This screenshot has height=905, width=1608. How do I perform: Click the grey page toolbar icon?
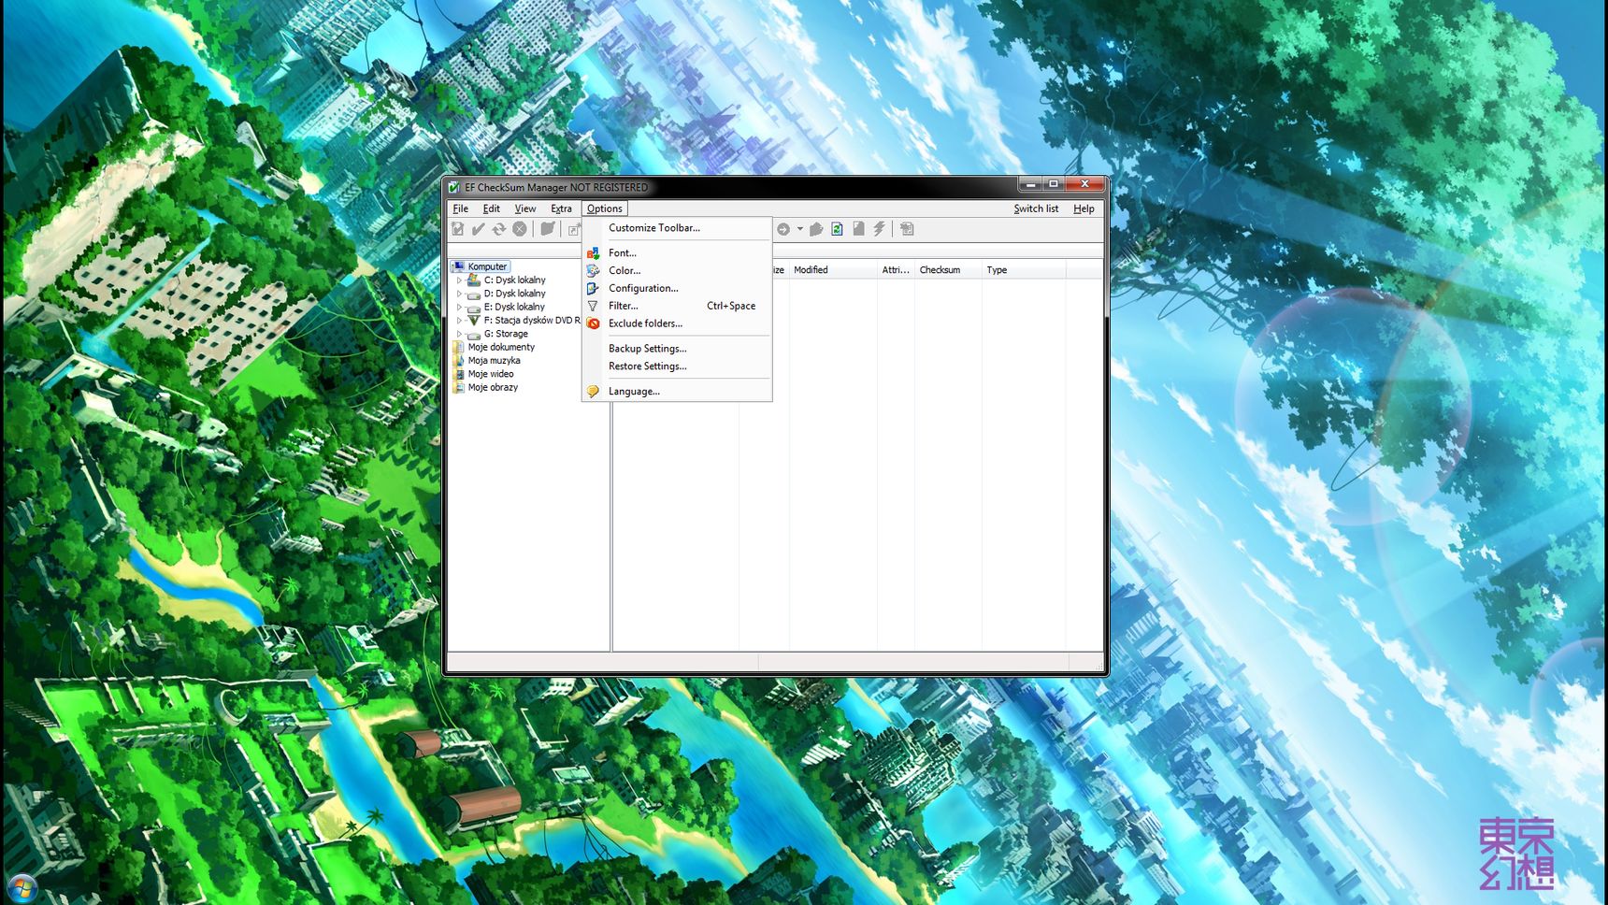pyautogui.click(x=858, y=229)
